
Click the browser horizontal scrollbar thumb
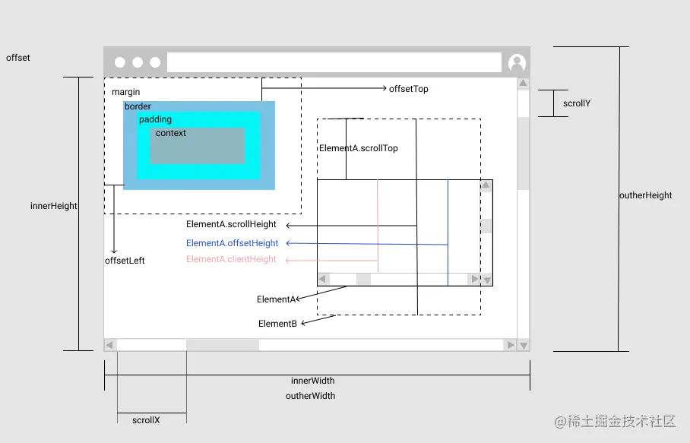tap(223, 345)
